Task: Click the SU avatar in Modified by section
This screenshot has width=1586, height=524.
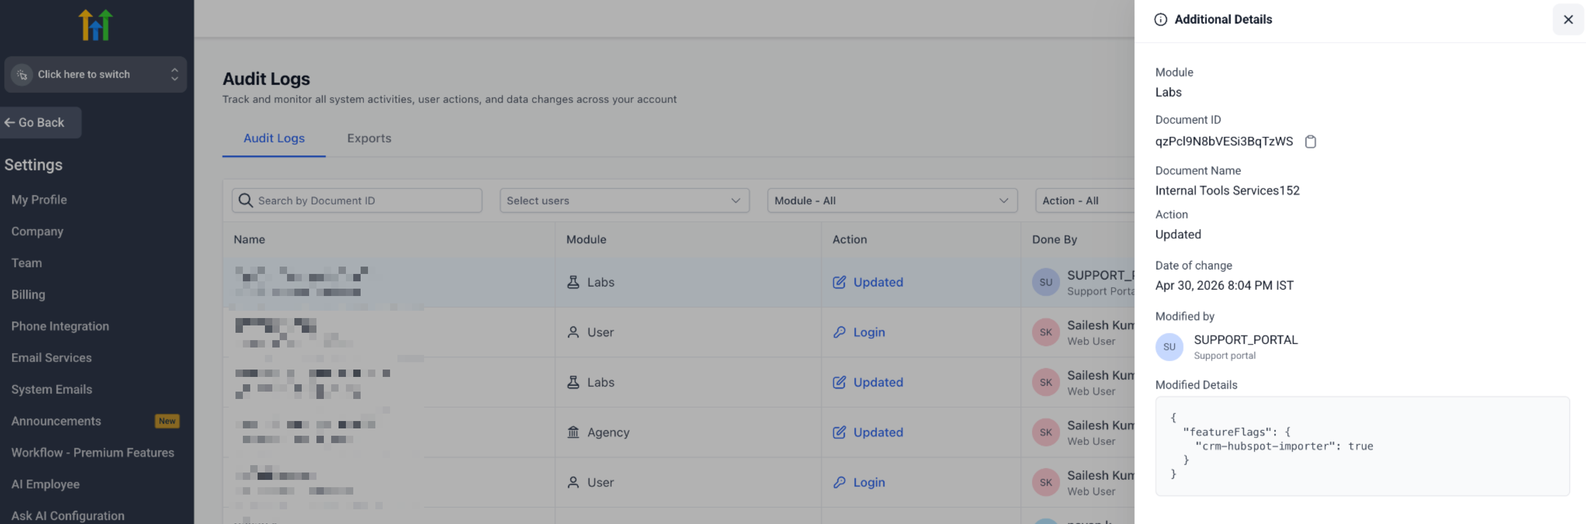Action: (1168, 347)
